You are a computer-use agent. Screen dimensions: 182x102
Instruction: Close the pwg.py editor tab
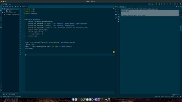(x=26, y=7)
